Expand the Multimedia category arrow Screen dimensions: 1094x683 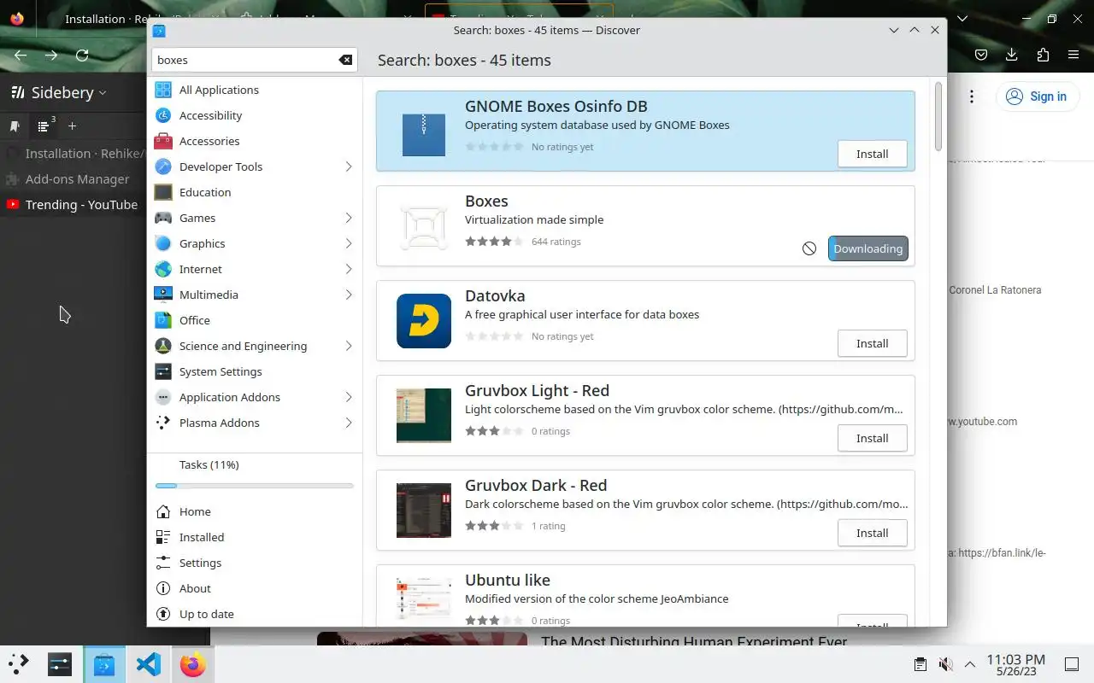click(x=349, y=295)
